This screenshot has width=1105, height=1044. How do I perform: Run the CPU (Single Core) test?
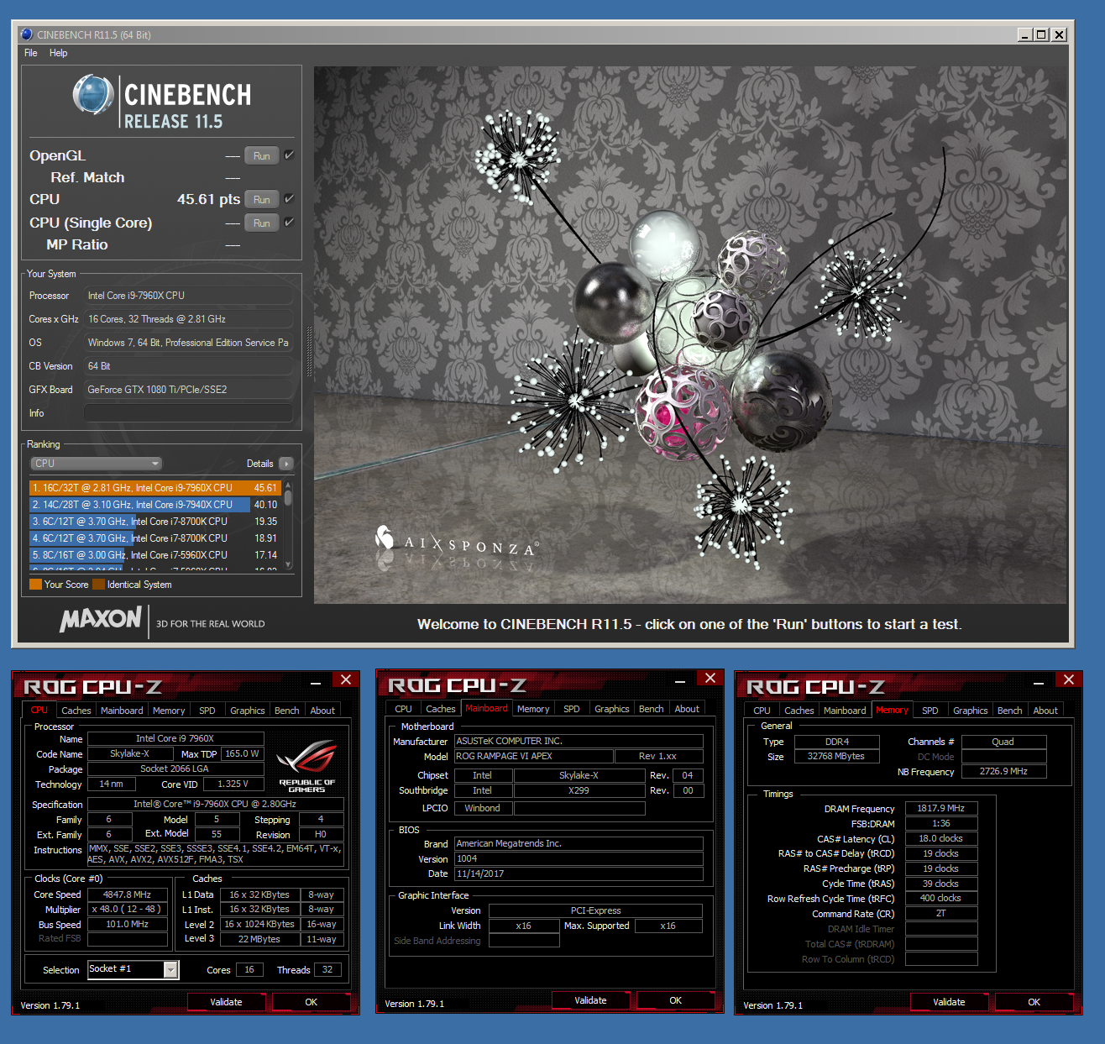click(262, 223)
